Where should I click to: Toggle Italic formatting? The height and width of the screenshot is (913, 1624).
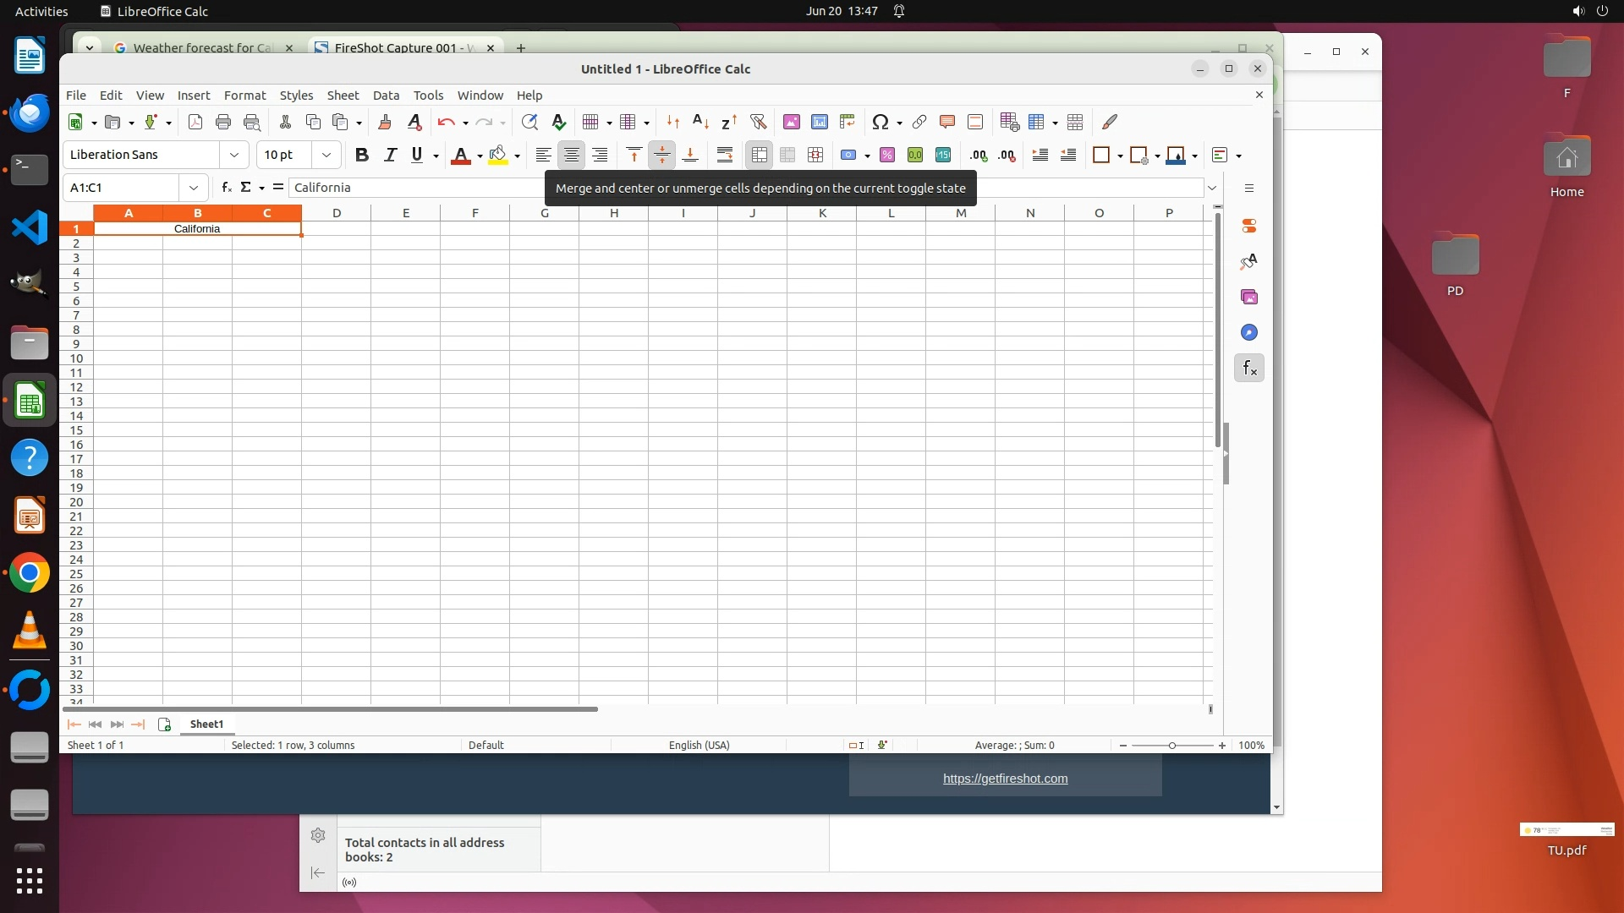coord(390,155)
